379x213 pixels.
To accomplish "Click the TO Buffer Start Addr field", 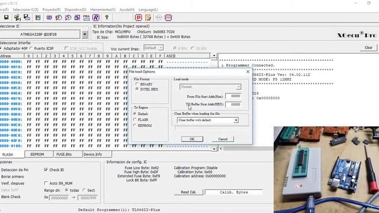I will pyautogui.click(x=233, y=105).
